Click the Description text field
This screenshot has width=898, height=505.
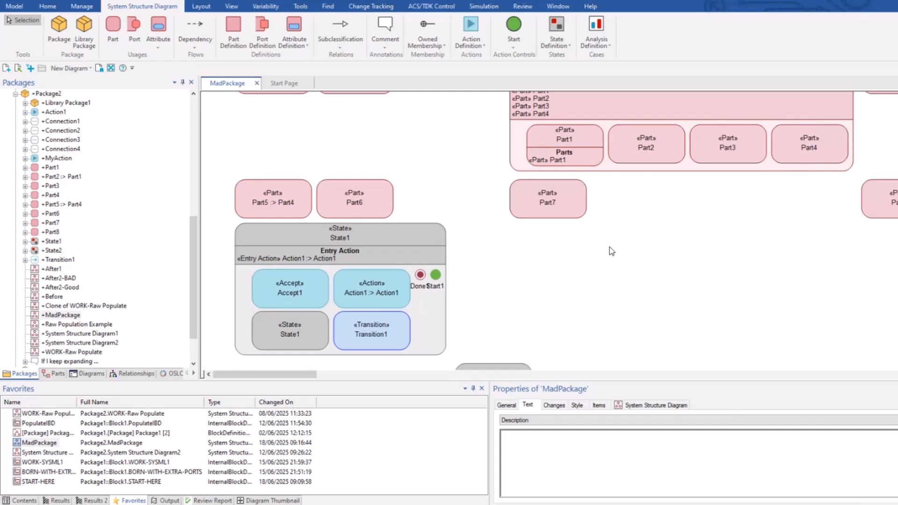(699, 464)
